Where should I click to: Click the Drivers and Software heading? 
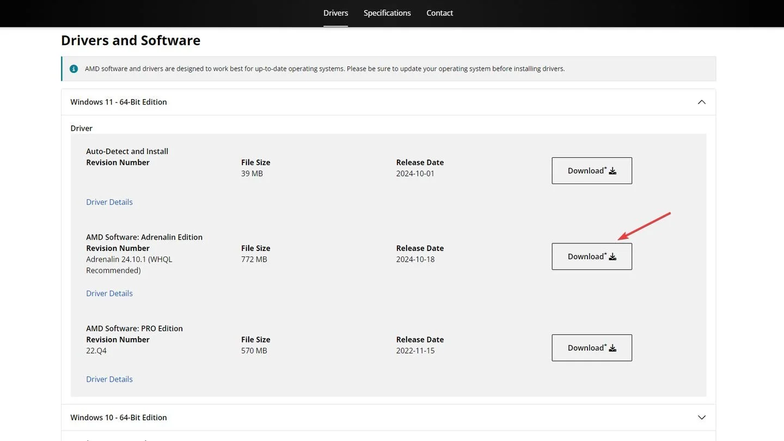click(x=131, y=40)
